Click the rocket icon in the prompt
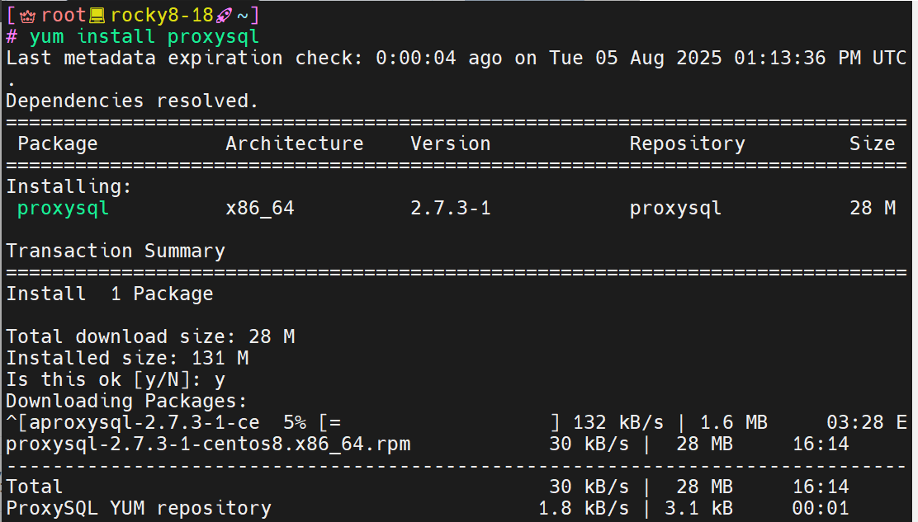This screenshot has width=918, height=522. [x=225, y=15]
